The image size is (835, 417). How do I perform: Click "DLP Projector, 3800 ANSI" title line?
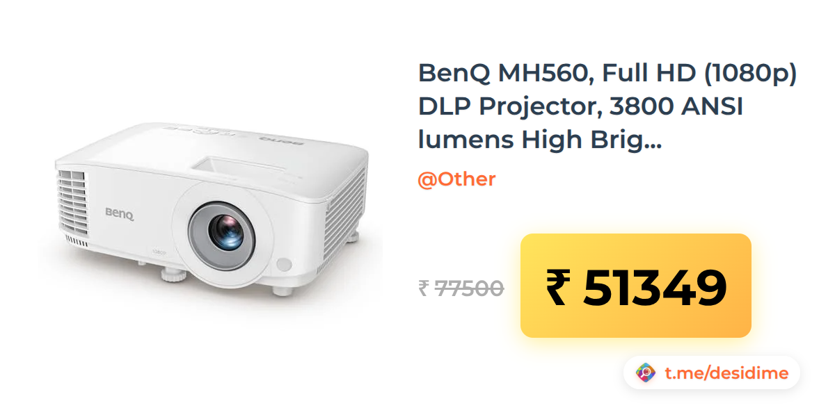[581, 106]
